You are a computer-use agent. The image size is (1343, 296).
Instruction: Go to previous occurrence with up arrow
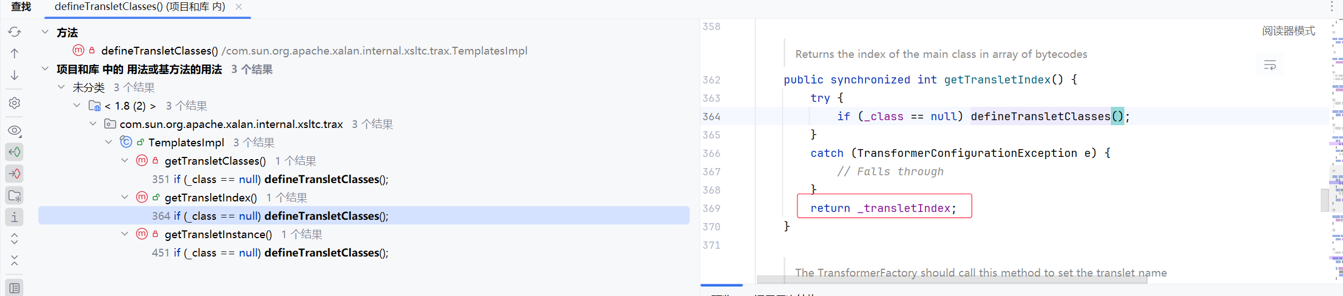click(14, 53)
